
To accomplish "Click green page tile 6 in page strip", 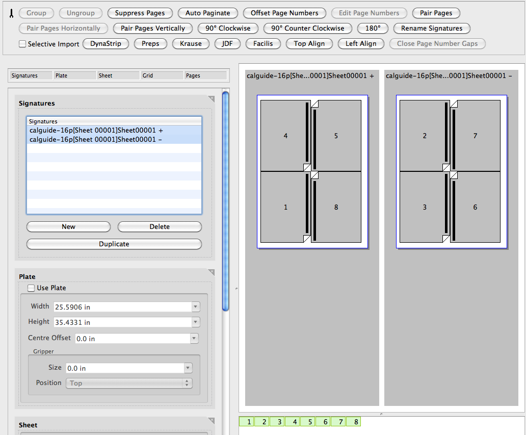I will click(323, 422).
